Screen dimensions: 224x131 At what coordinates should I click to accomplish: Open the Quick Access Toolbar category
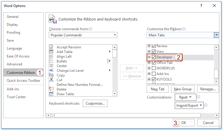pyautogui.click(x=23, y=81)
